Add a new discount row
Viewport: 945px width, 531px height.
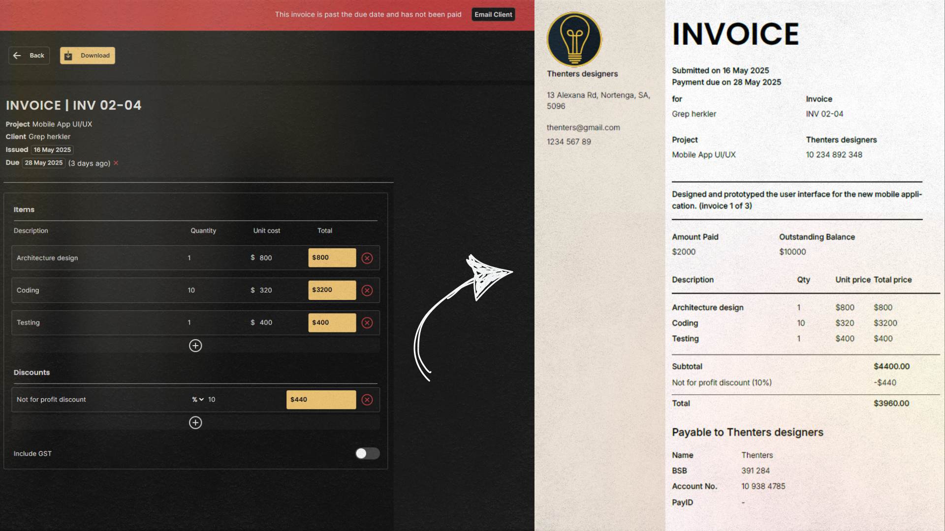pos(195,423)
